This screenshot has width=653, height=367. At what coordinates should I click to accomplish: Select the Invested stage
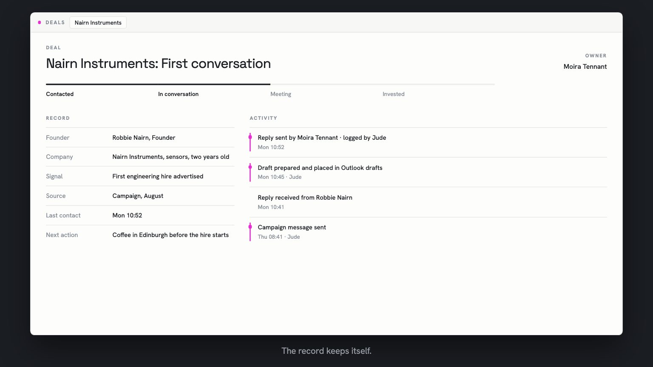(393, 94)
